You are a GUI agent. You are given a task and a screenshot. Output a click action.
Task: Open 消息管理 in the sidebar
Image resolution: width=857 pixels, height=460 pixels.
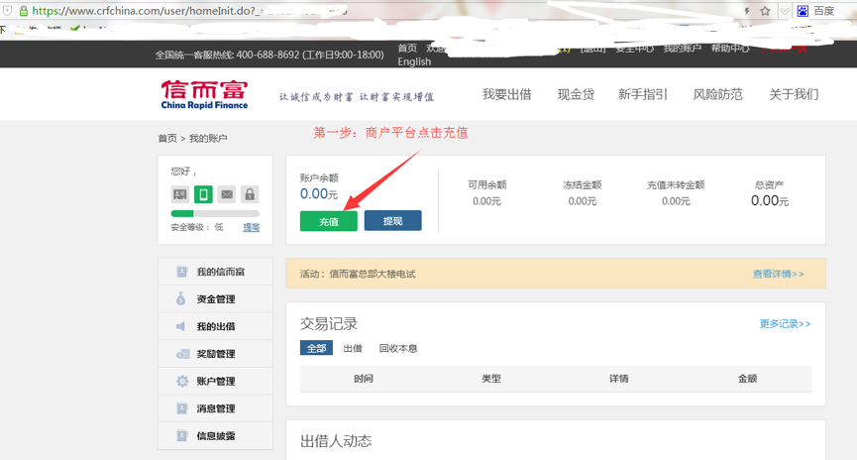coord(215,408)
